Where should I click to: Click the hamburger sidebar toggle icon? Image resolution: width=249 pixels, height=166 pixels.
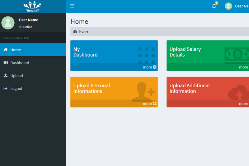[x=72, y=6]
